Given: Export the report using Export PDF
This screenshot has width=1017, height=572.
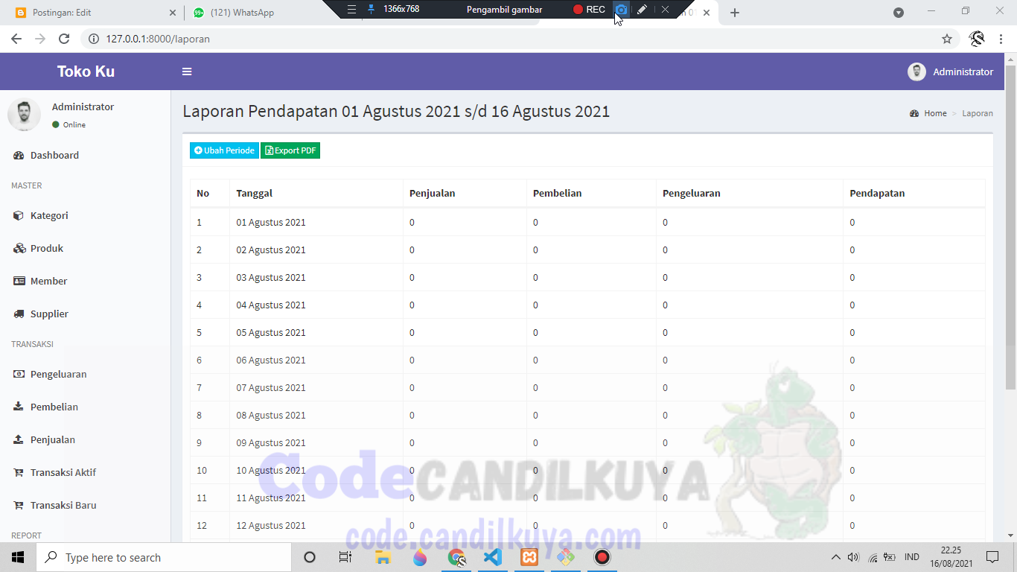Looking at the screenshot, I should 290,150.
